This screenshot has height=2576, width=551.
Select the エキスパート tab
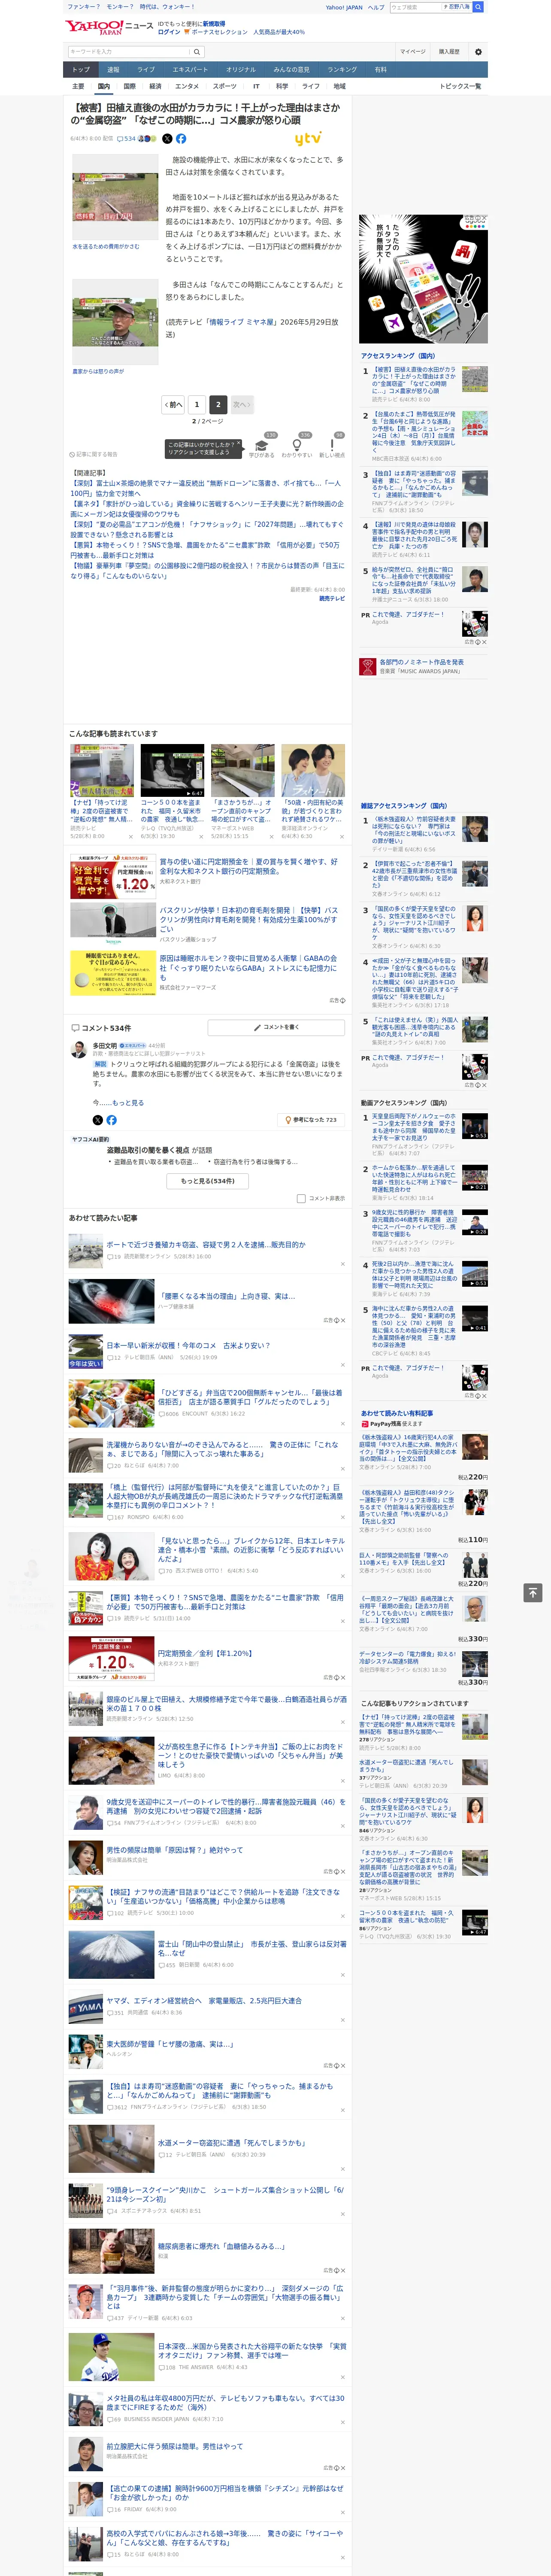pos(190,70)
